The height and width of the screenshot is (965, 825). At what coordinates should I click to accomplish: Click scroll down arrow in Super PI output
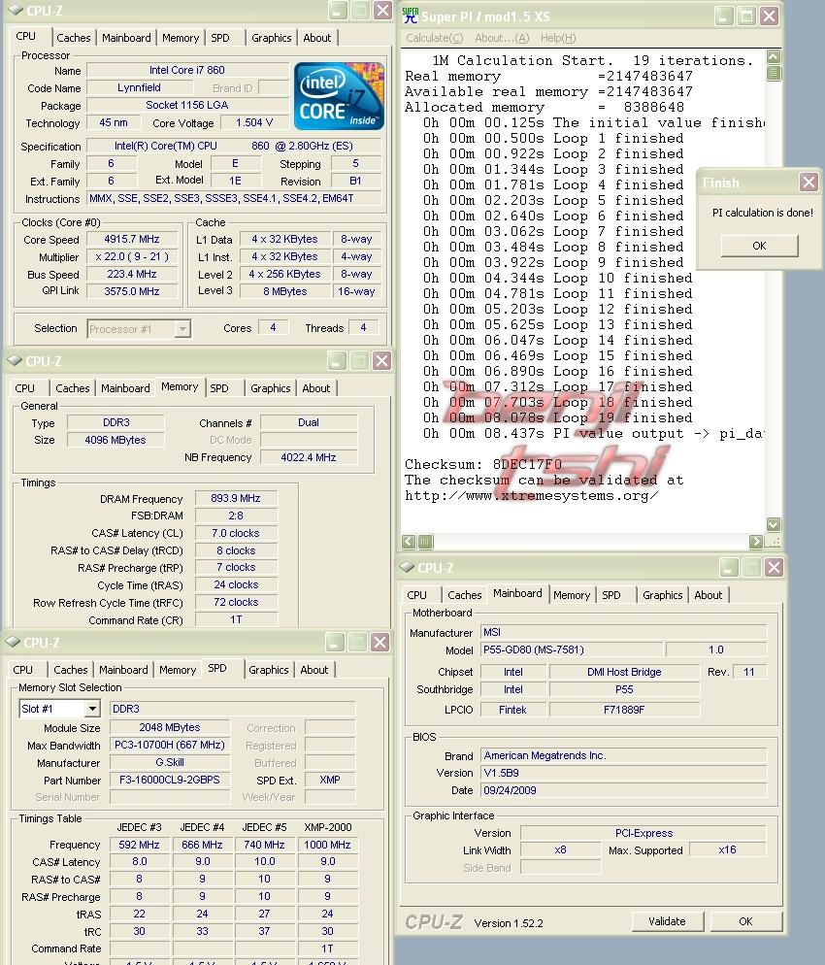click(x=774, y=523)
